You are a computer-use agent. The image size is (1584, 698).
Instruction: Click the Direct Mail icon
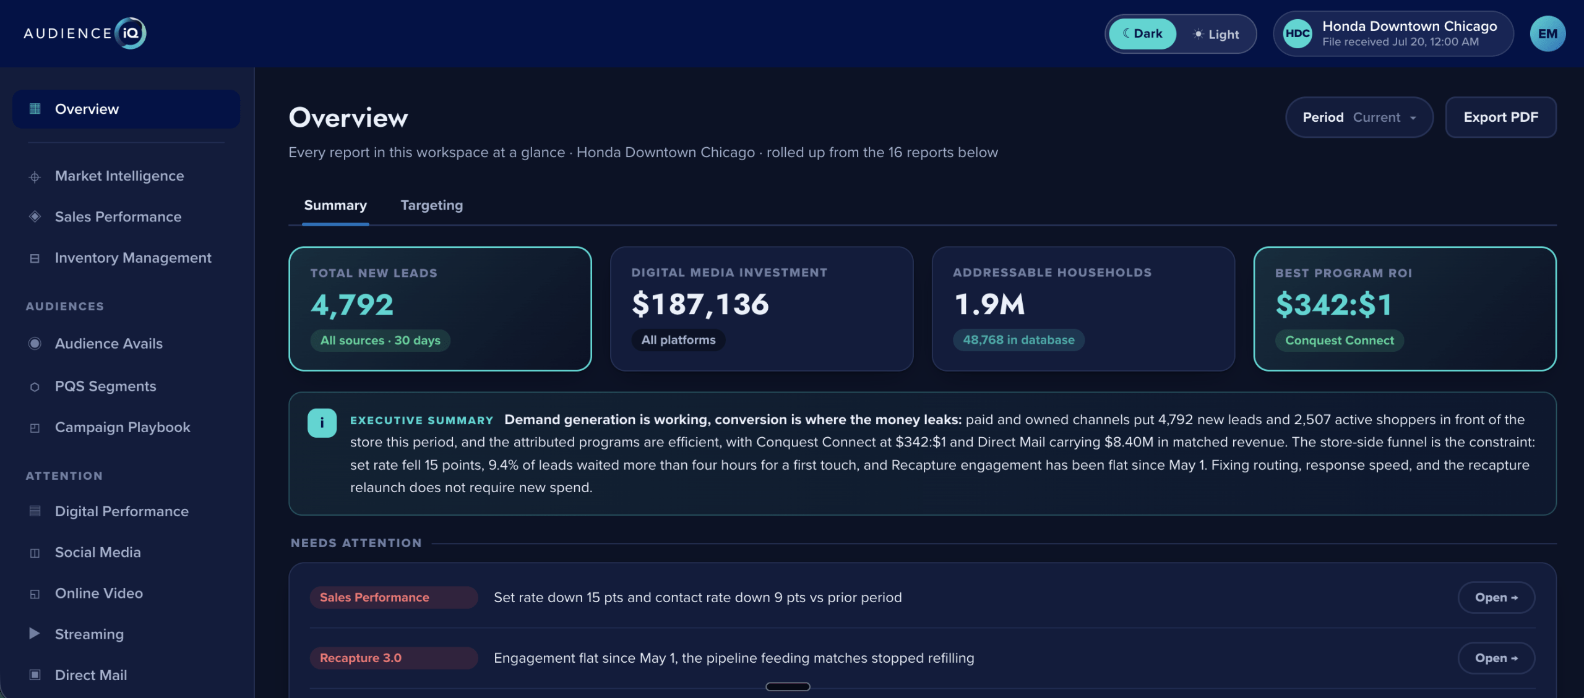coord(35,675)
